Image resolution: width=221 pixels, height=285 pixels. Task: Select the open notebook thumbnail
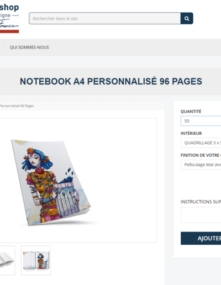tap(7, 260)
